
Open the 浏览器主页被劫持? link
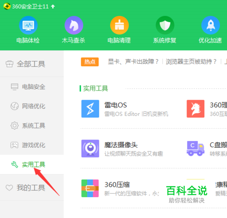[191, 62]
